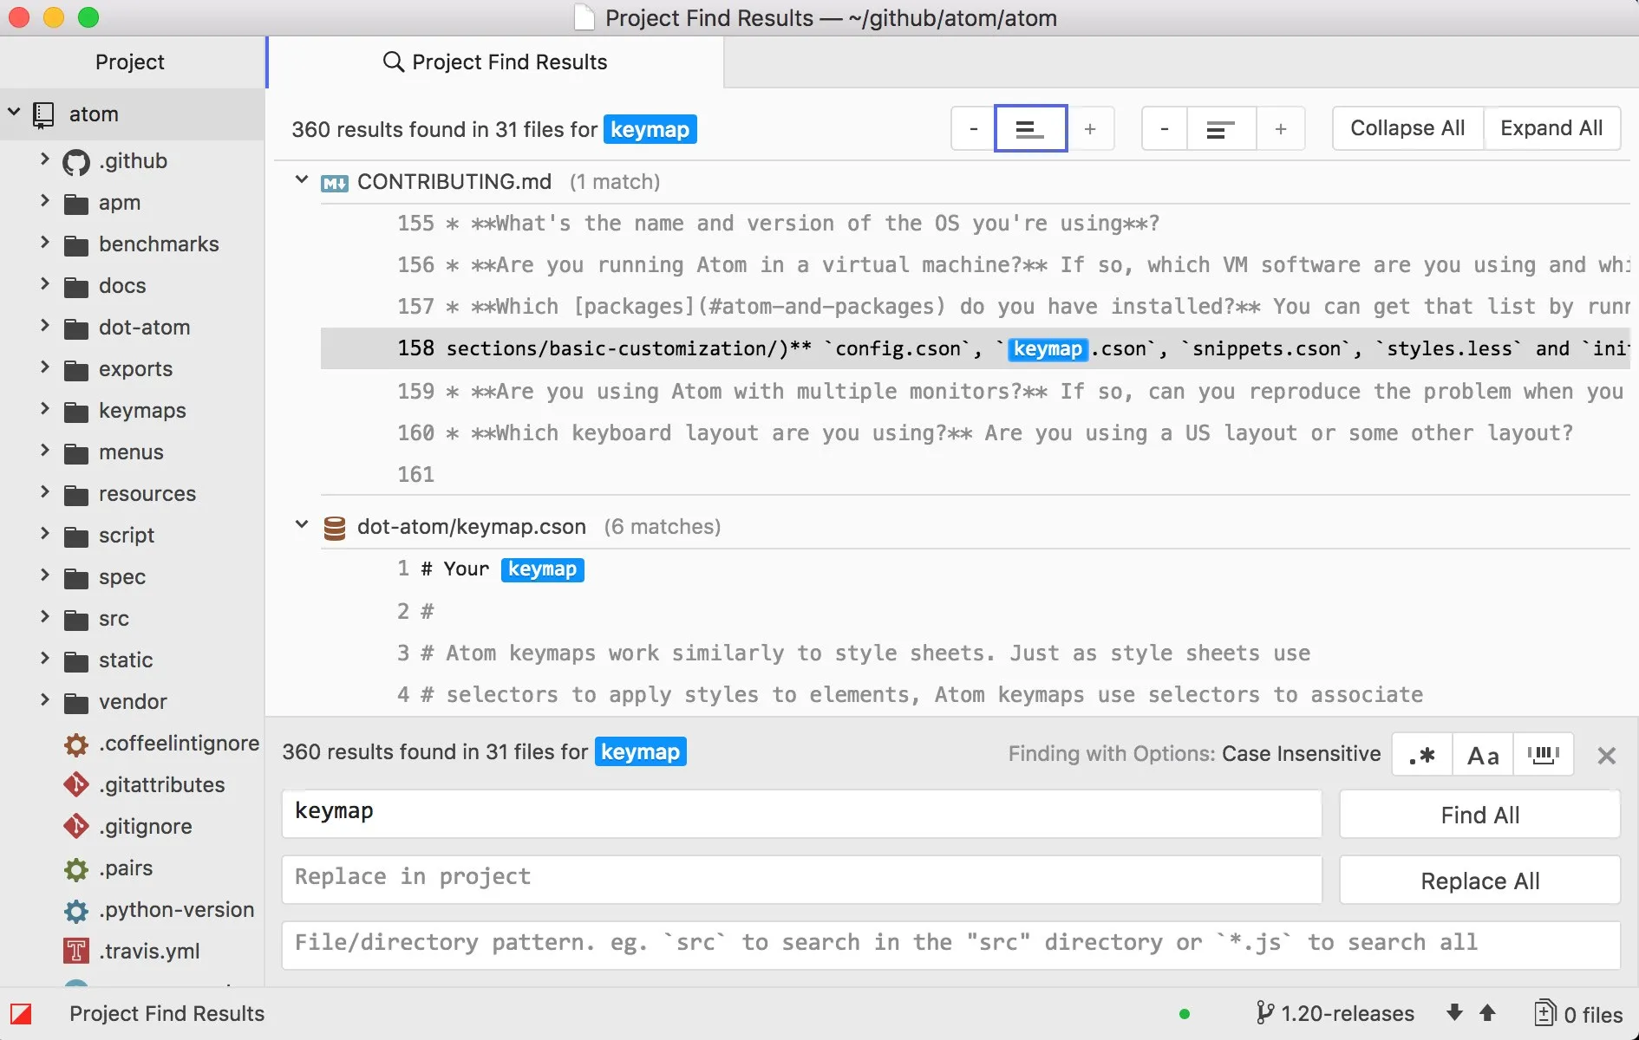The height and width of the screenshot is (1040, 1639).
Task: Close the find panel with X icon
Action: pyautogui.click(x=1606, y=756)
